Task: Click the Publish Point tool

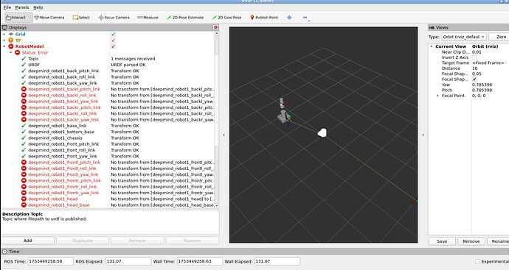Action: click(264, 18)
